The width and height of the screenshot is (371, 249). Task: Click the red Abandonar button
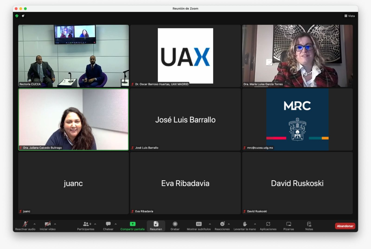pos(345,226)
